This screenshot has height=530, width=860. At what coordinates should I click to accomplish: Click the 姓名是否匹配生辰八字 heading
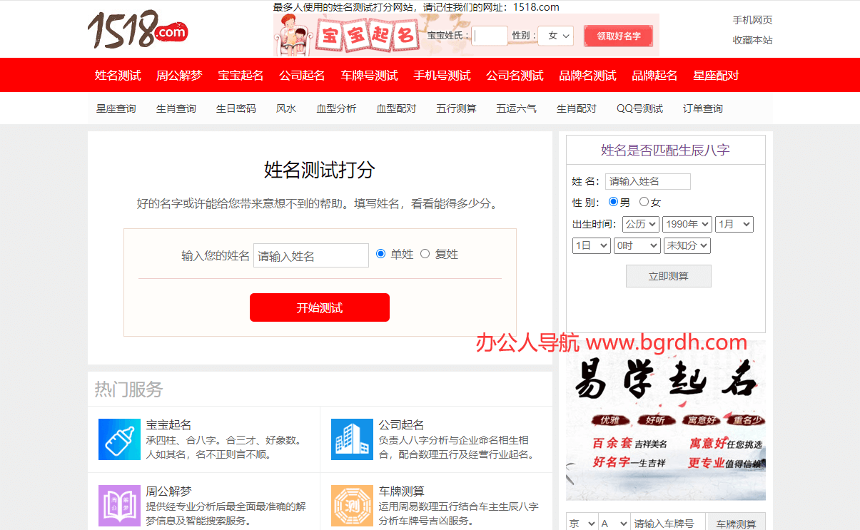[x=665, y=150]
